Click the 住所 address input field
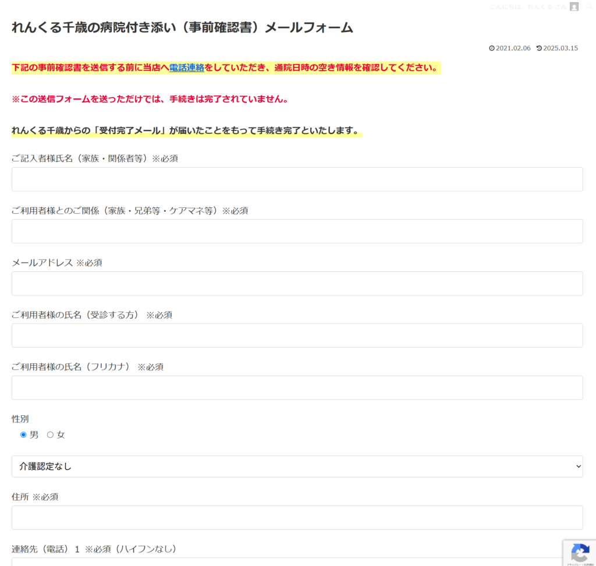Image resolution: width=596 pixels, height=566 pixels. 297,518
